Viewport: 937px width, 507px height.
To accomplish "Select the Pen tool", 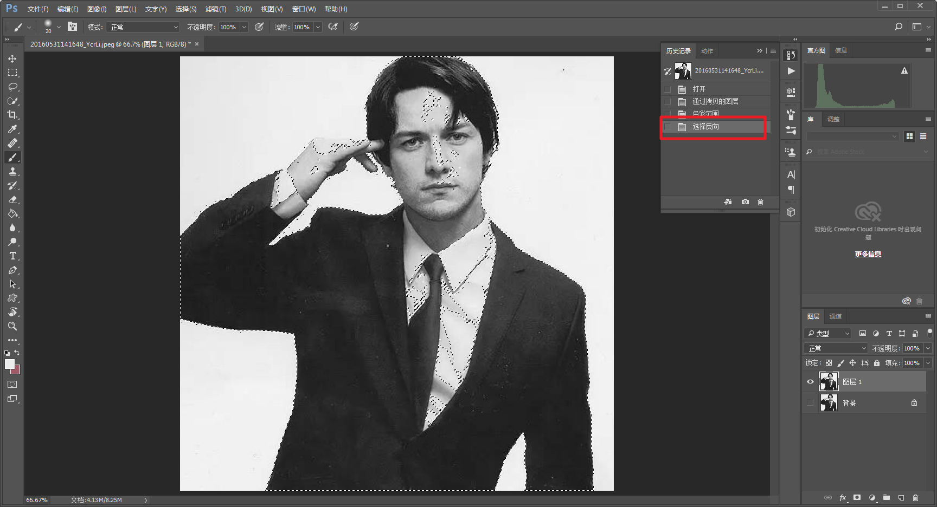I will pos(12,270).
